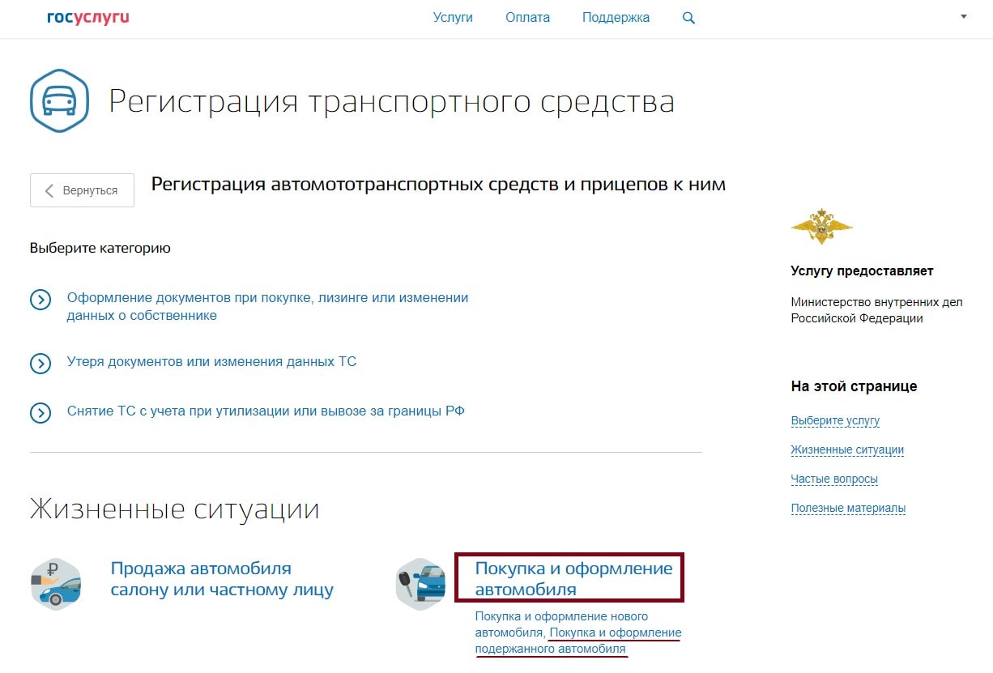The height and width of the screenshot is (673, 993).
Task: Click the На этой странице heading
Action: pyautogui.click(x=854, y=386)
